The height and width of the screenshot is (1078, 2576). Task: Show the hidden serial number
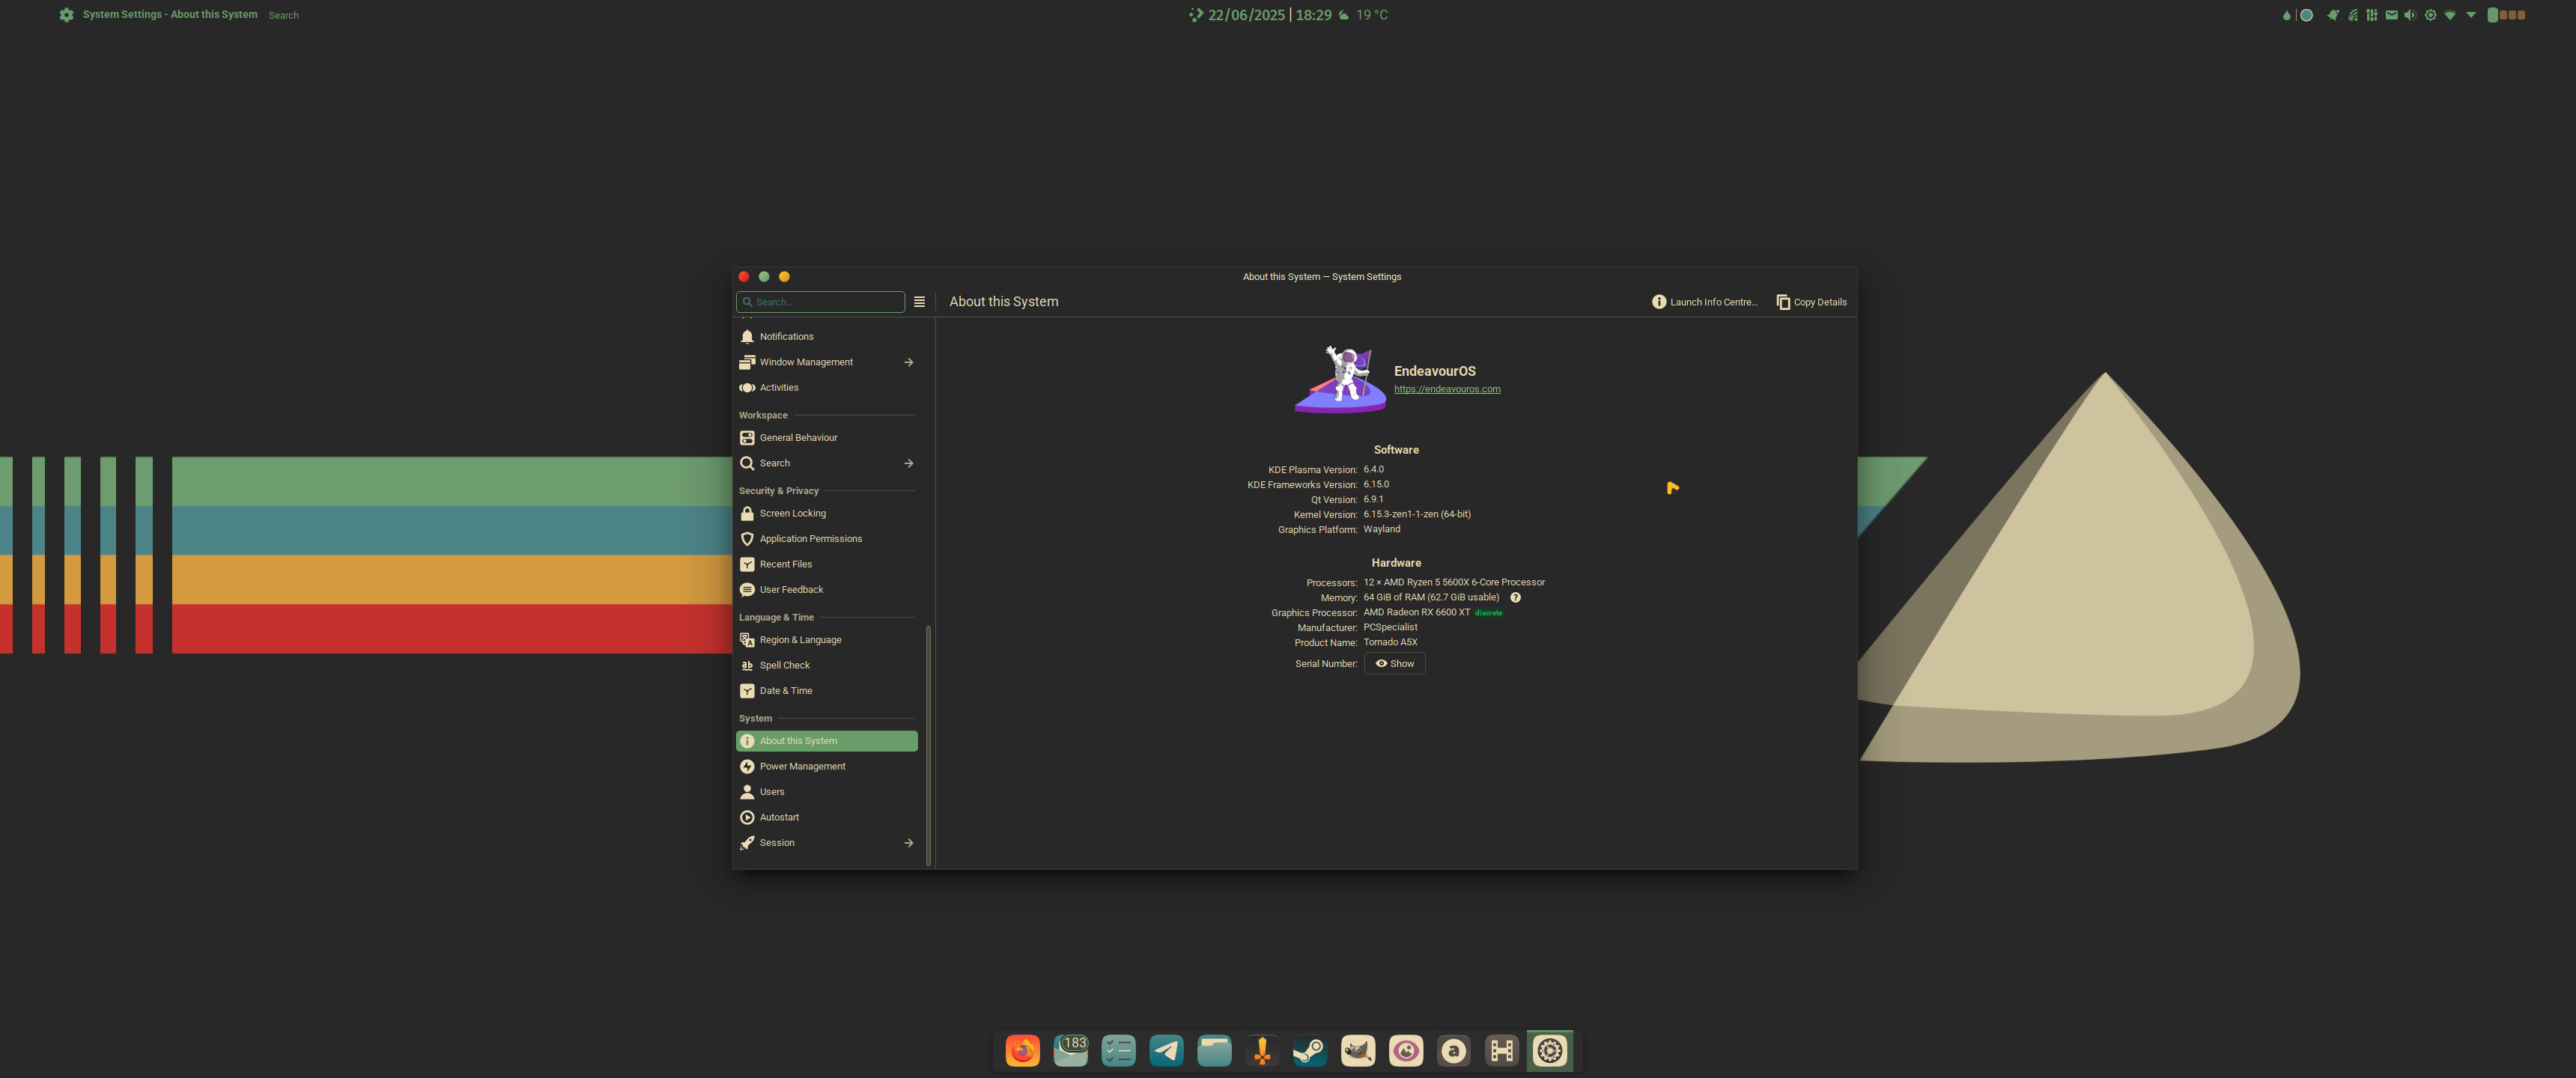coord(1394,664)
